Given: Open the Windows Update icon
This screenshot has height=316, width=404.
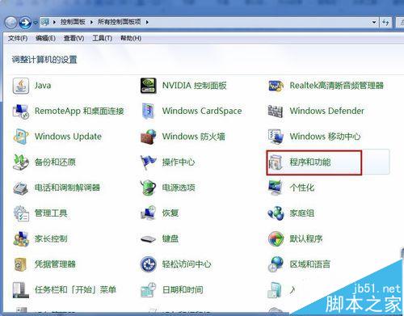Looking at the screenshot, I should click(21, 137).
